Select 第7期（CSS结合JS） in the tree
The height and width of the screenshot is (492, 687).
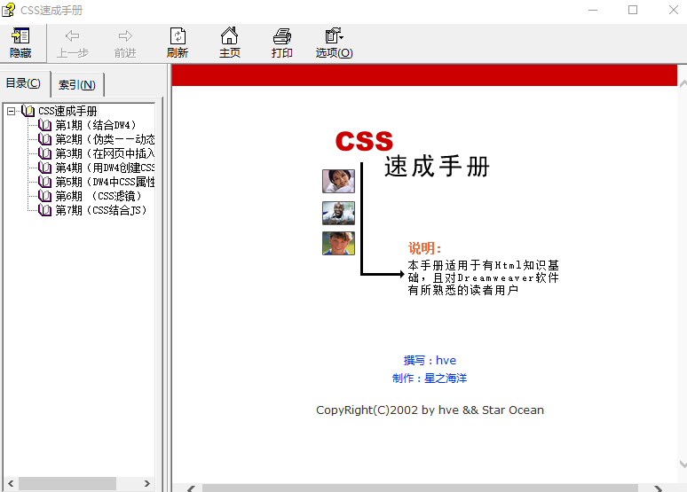[101, 210]
